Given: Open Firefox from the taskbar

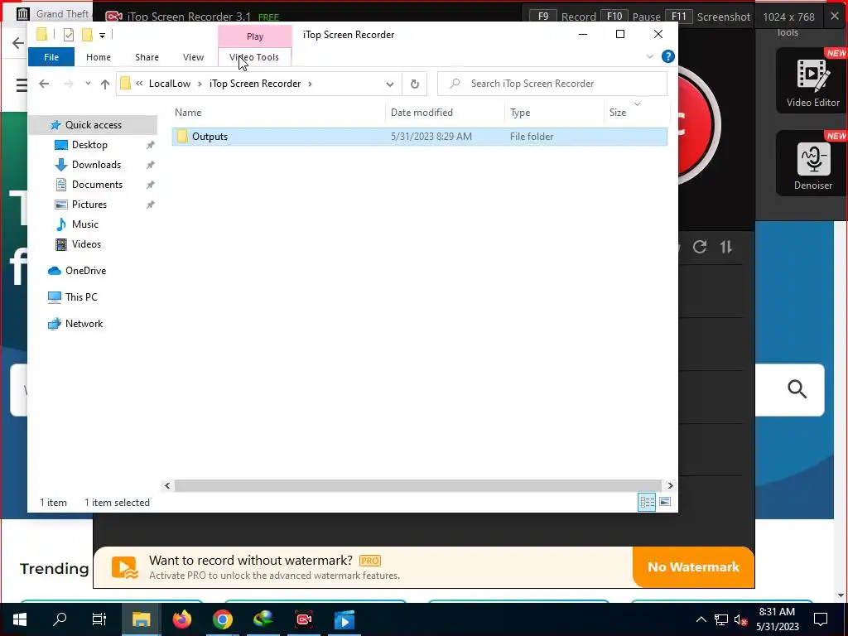Looking at the screenshot, I should point(181,619).
